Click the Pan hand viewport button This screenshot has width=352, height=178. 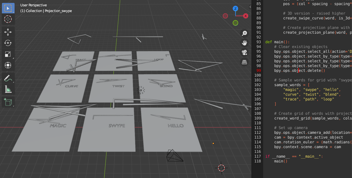pyautogui.click(x=244, y=43)
